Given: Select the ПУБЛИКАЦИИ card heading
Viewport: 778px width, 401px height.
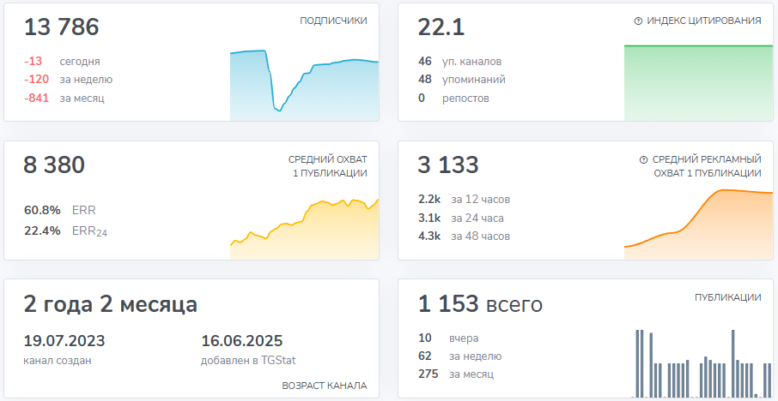Looking at the screenshot, I should click(x=727, y=297).
